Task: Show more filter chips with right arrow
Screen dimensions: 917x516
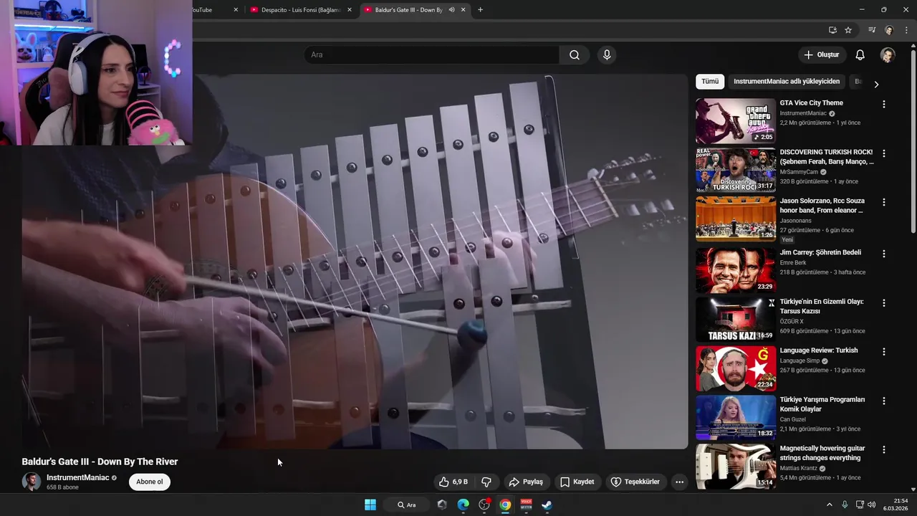Action: point(875,84)
